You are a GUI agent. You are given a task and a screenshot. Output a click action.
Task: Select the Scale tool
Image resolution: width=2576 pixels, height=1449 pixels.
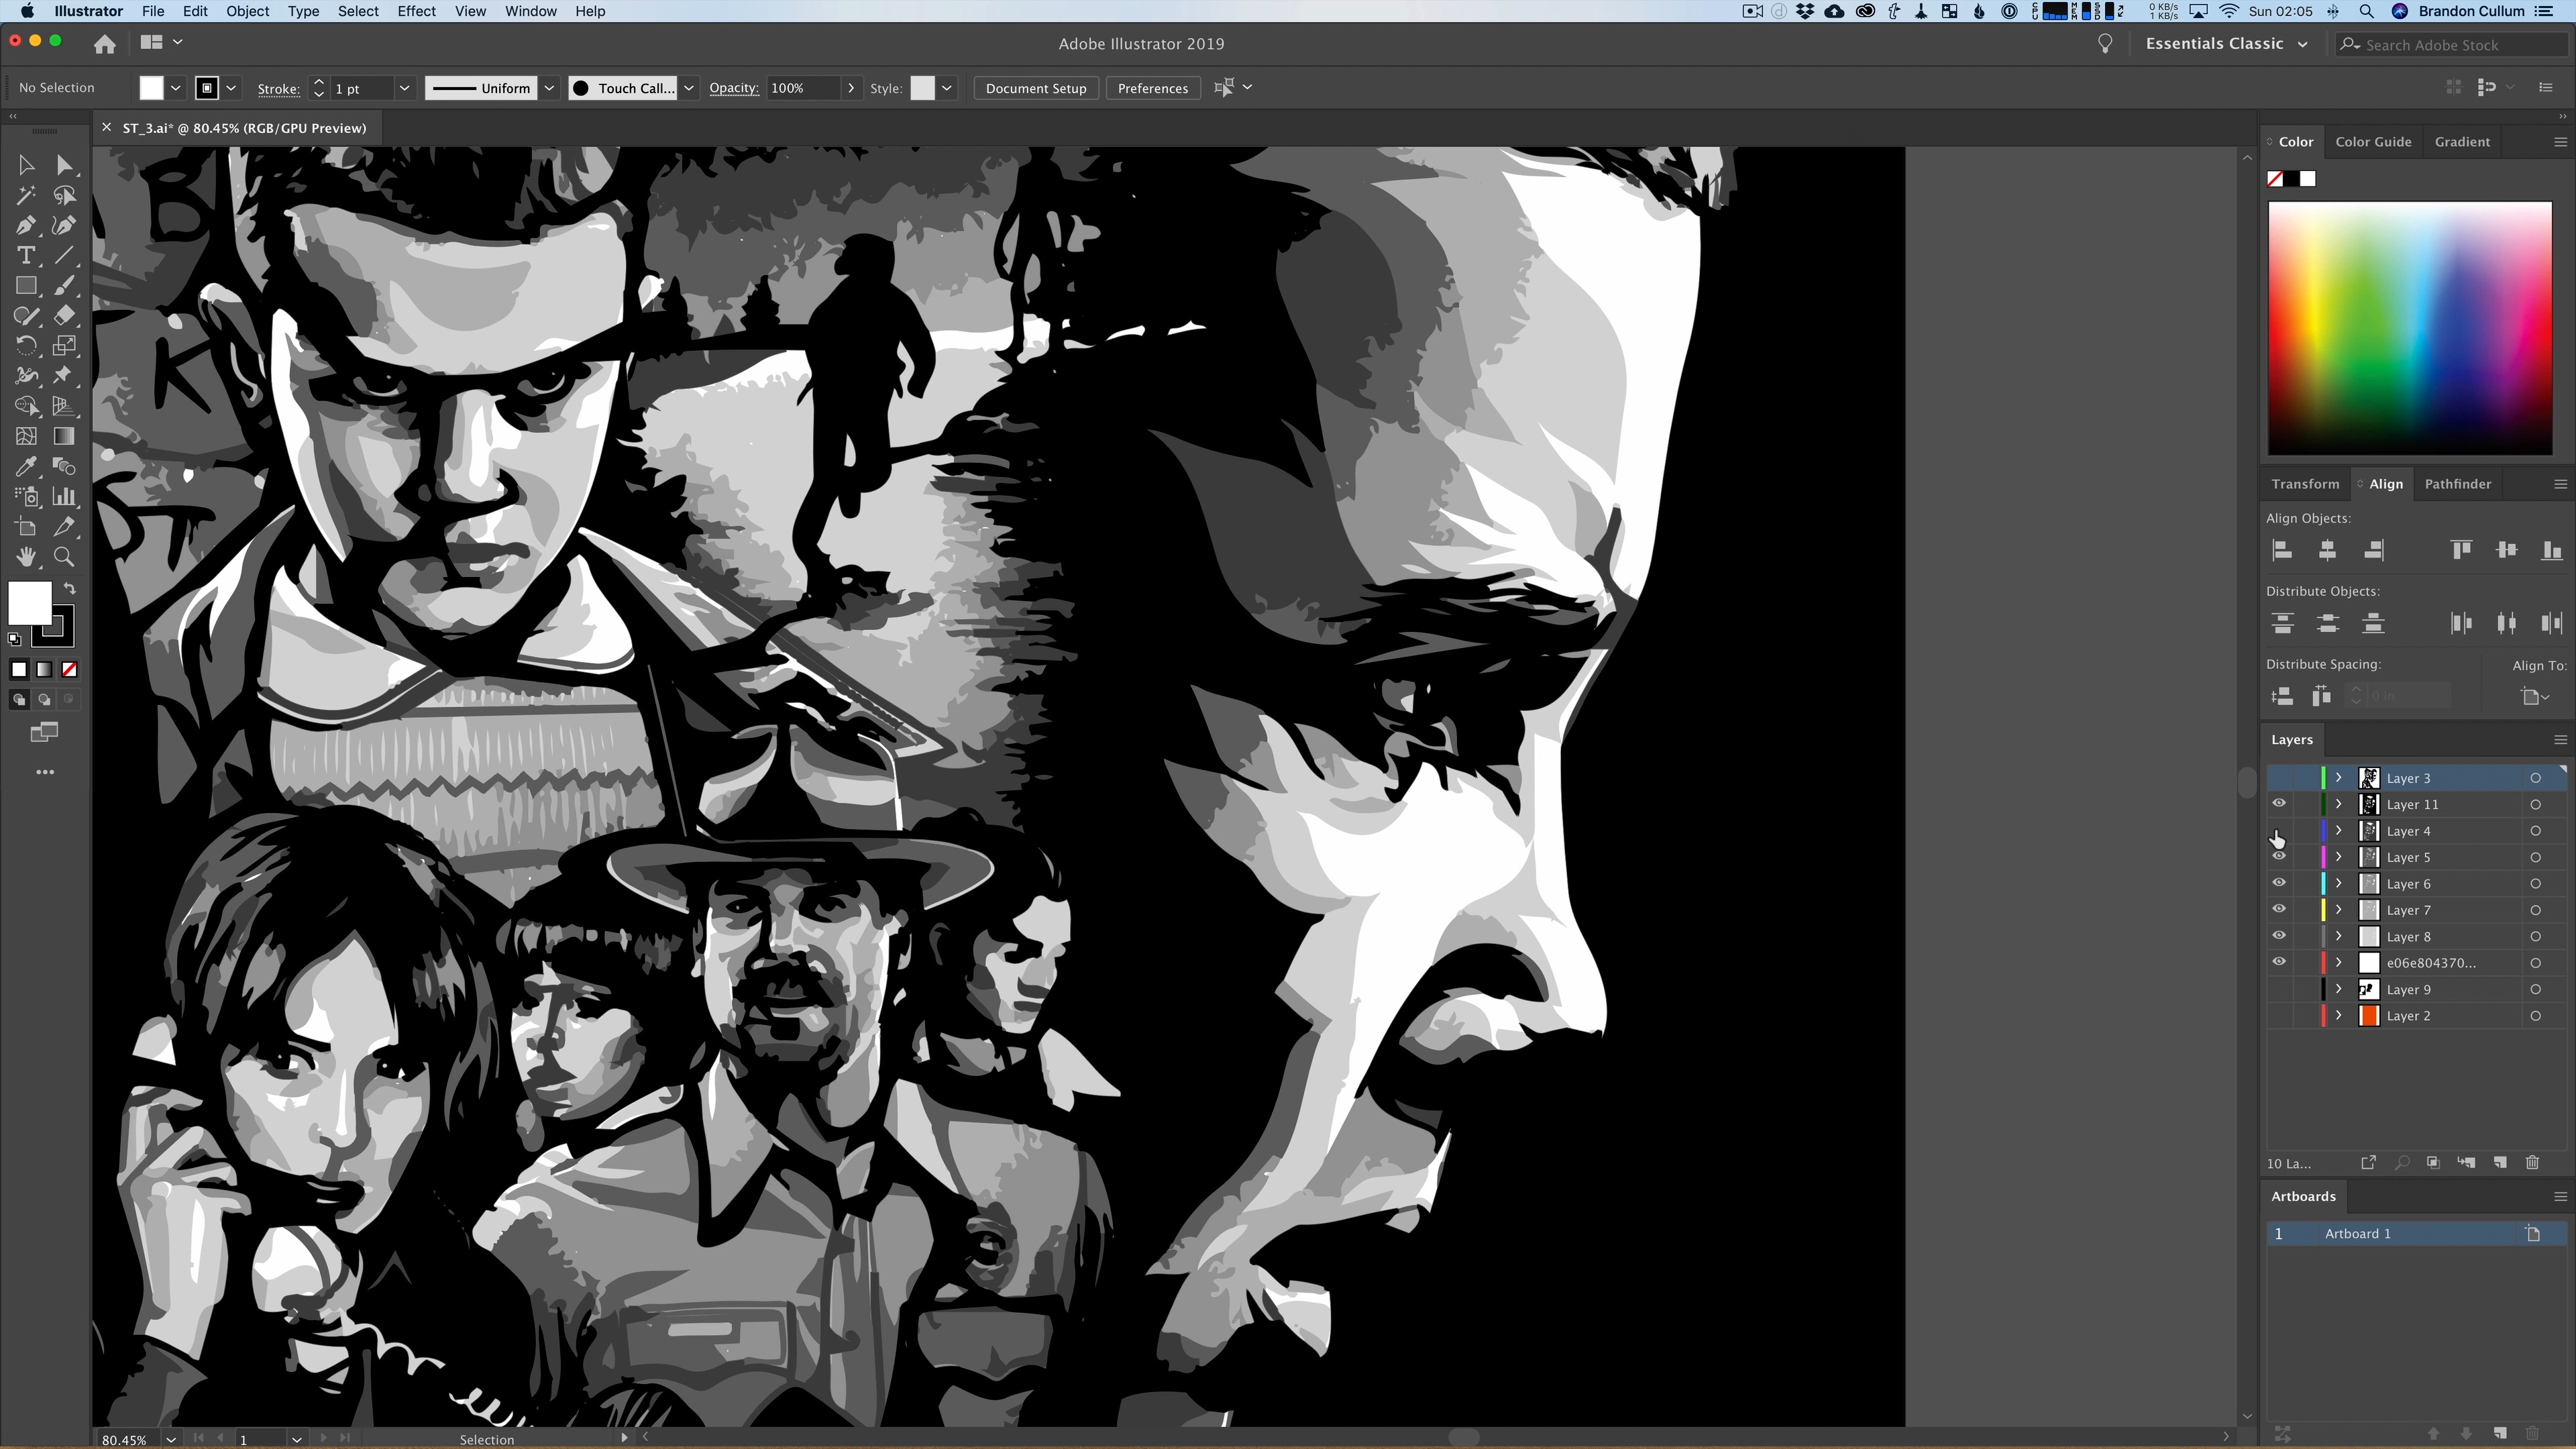(64, 346)
